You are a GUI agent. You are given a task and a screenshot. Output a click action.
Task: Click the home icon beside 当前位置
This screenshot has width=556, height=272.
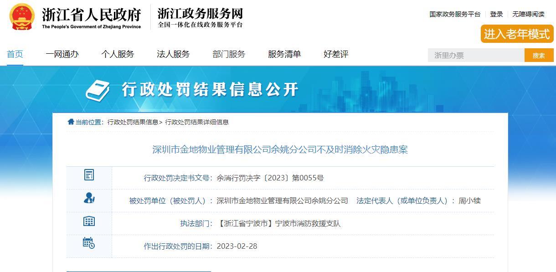point(71,122)
